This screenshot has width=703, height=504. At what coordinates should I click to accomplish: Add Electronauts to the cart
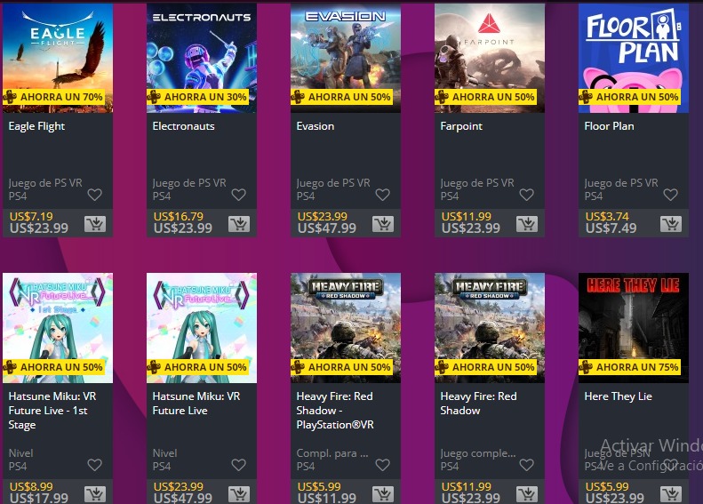click(239, 224)
